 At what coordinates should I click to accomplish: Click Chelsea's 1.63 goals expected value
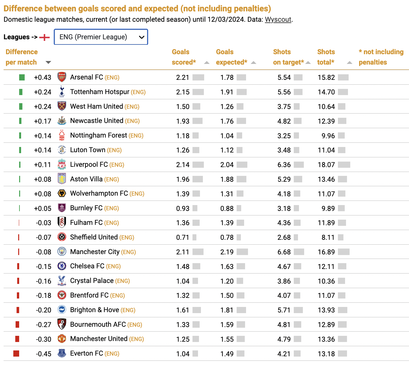227,267
